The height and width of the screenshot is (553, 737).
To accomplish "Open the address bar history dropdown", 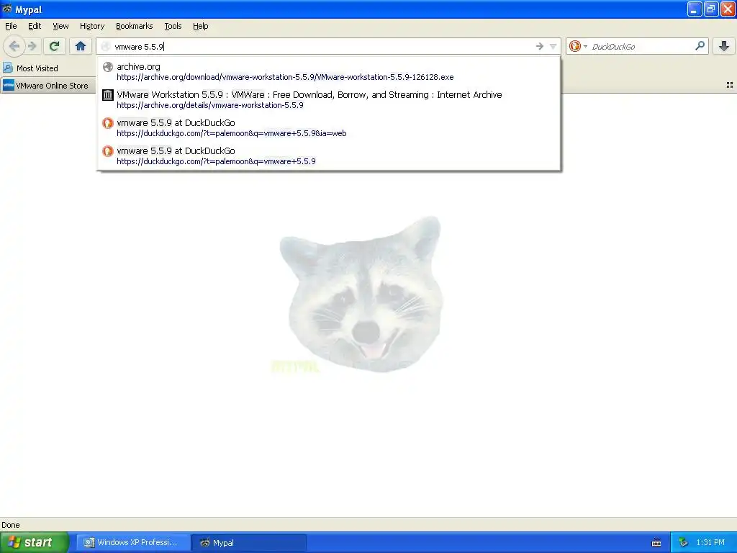I will [553, 46].
